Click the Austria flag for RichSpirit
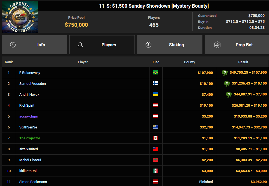The image size is (269, 186). pyautogui.click(x=156, y=105)
